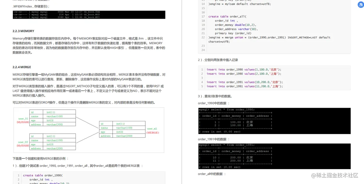Open the tb_book file listing terminal image
Viewport: 364px width, 184px height.
[x=89, y=15]
